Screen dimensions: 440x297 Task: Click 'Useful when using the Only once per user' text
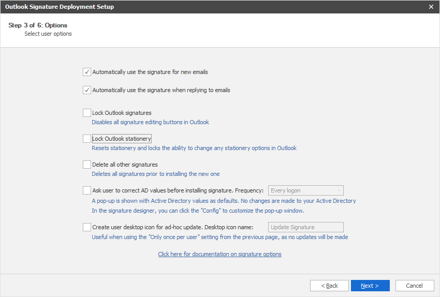click(x=220, y=237)
